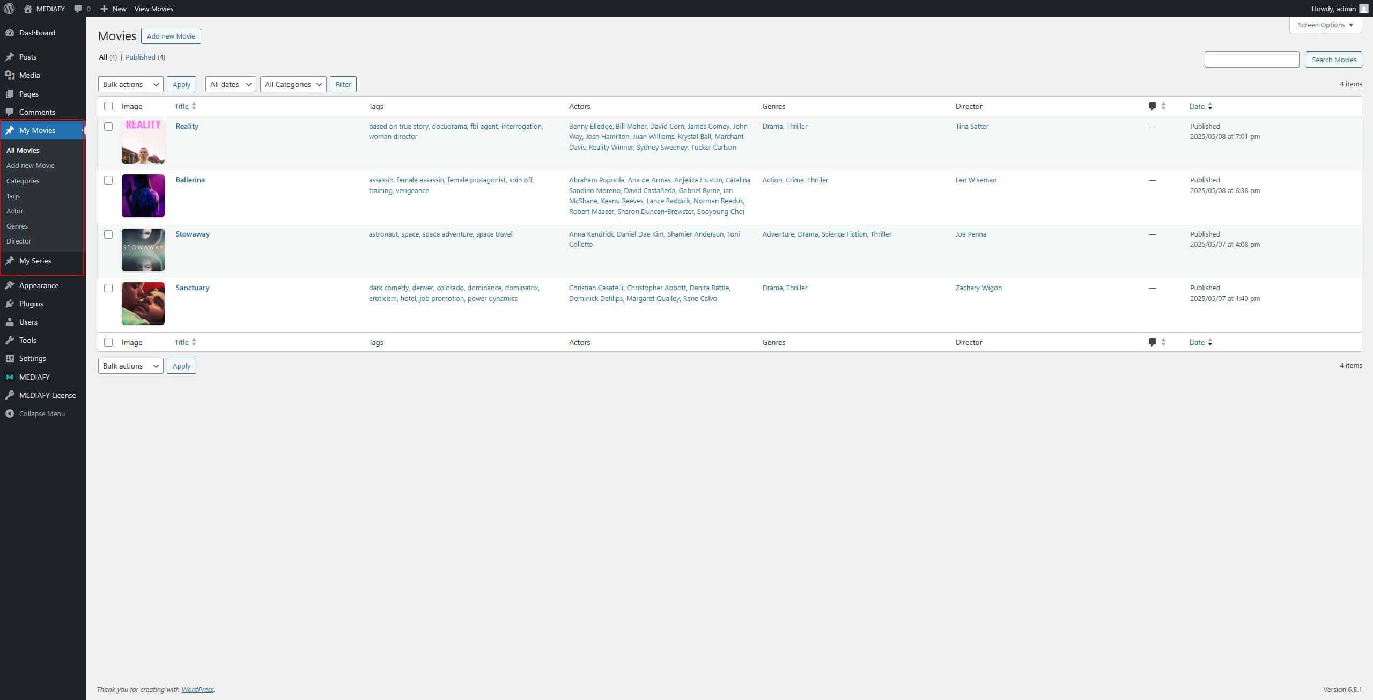Click the Keanu Reeves actor link
Screen dimensions: 1373x700
622,201
